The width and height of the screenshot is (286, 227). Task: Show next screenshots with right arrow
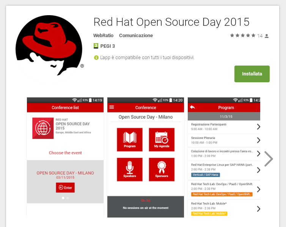[269, 159]
